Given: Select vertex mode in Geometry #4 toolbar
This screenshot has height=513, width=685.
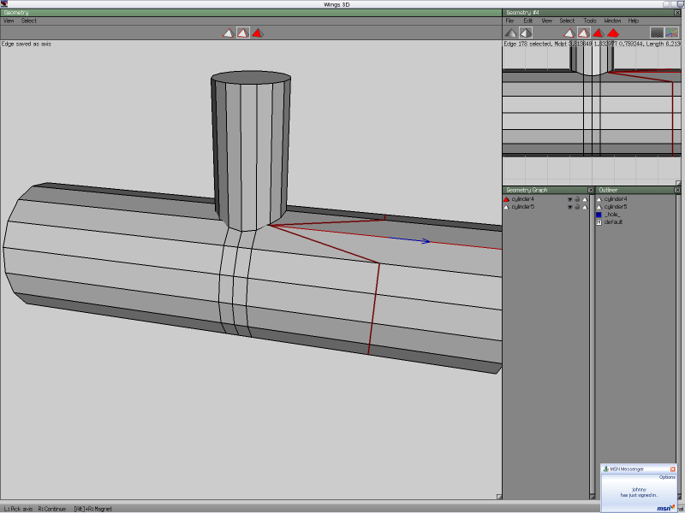Looking at the screenshot, I should (x=568, y=32).
